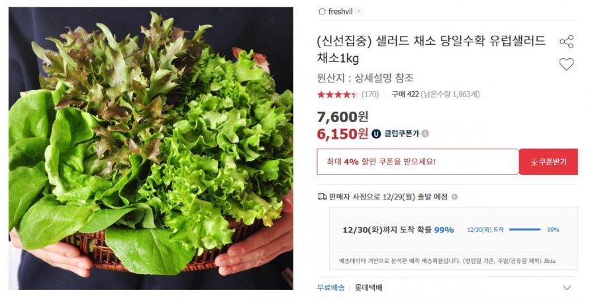Click the 6,150원 club coupon price
The height and width of the screenshot is (298, 596).
click(342, 134)
